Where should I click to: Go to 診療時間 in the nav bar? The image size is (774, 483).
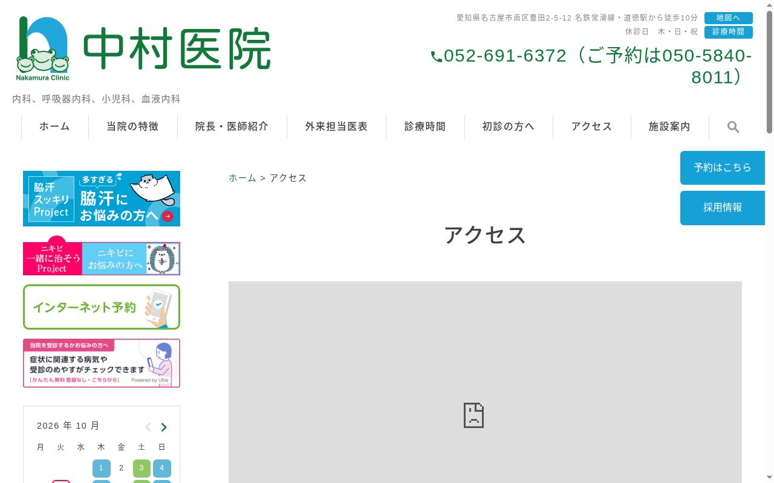click(x=425, y=127)
